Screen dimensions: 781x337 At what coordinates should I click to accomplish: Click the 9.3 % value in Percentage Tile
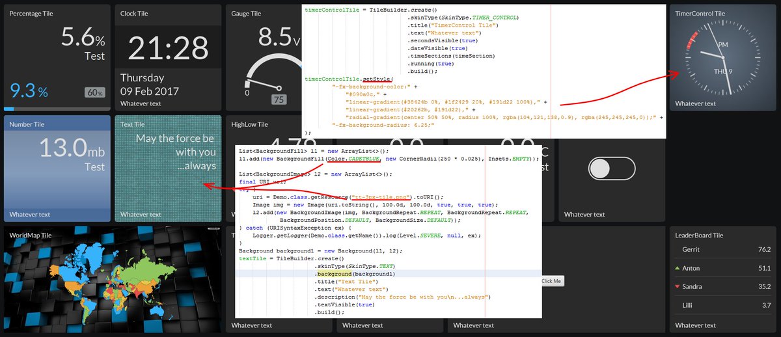click(x=29, y=92)
